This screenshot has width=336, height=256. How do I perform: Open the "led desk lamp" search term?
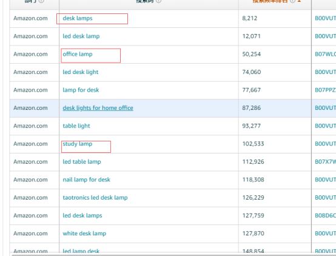81,36
